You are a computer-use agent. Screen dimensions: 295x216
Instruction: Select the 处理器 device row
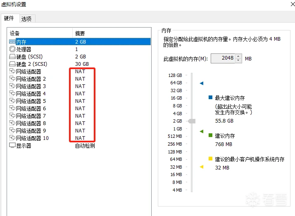tap(80, 49)
